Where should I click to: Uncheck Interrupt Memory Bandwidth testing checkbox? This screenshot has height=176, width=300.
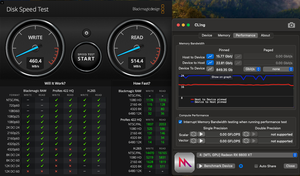pos(180,122)
